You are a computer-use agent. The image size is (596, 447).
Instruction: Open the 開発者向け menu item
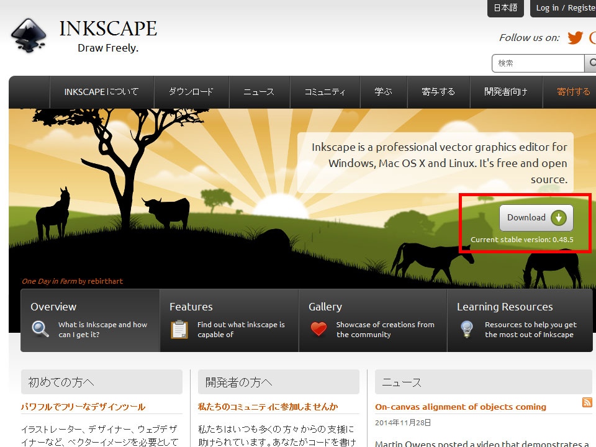point(506,92)
